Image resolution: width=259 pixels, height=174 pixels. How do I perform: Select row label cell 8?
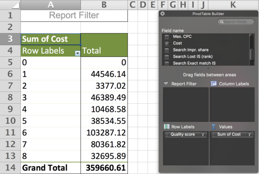[x=51, y=156]
